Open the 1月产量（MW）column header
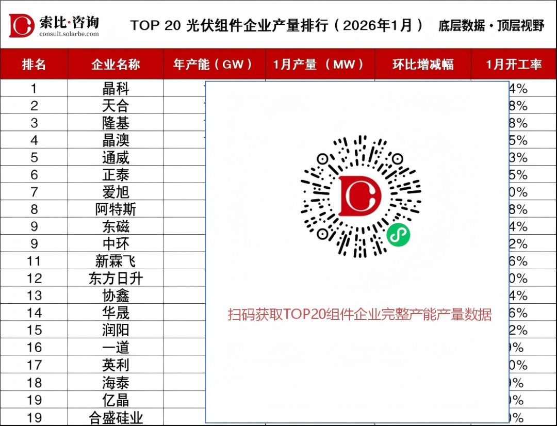557x426 pixels. 320,64
